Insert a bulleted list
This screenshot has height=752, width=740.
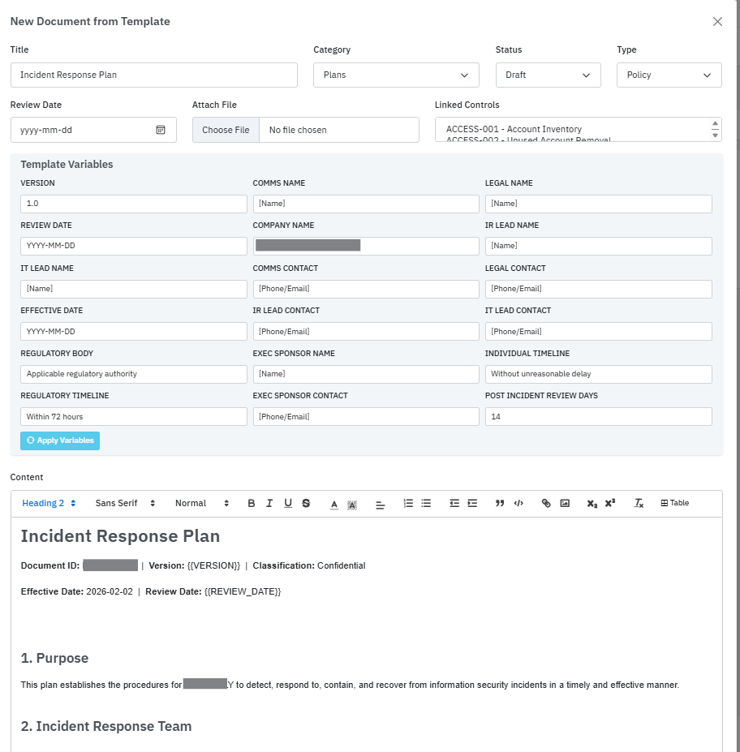(x=426, y=504)
